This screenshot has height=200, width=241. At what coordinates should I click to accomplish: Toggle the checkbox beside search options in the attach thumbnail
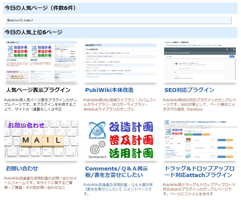pos(176,143)
